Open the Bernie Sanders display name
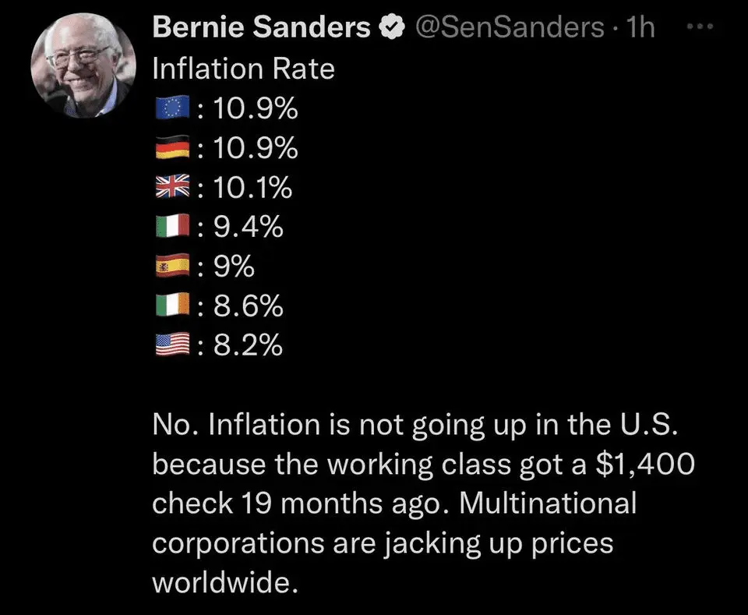This screenshot has width=748, height=615. pyautogui.click(x=262, y=28)
